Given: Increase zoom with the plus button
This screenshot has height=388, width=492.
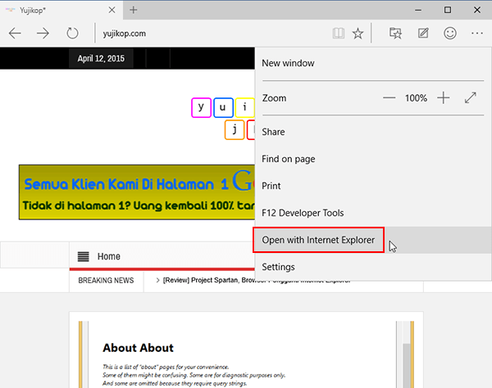Looking at the screenshot, I should tap(444, 98).
